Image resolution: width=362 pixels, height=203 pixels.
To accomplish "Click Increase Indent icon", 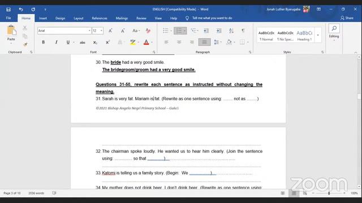I will pyautogui.click(x=219, y=30).
